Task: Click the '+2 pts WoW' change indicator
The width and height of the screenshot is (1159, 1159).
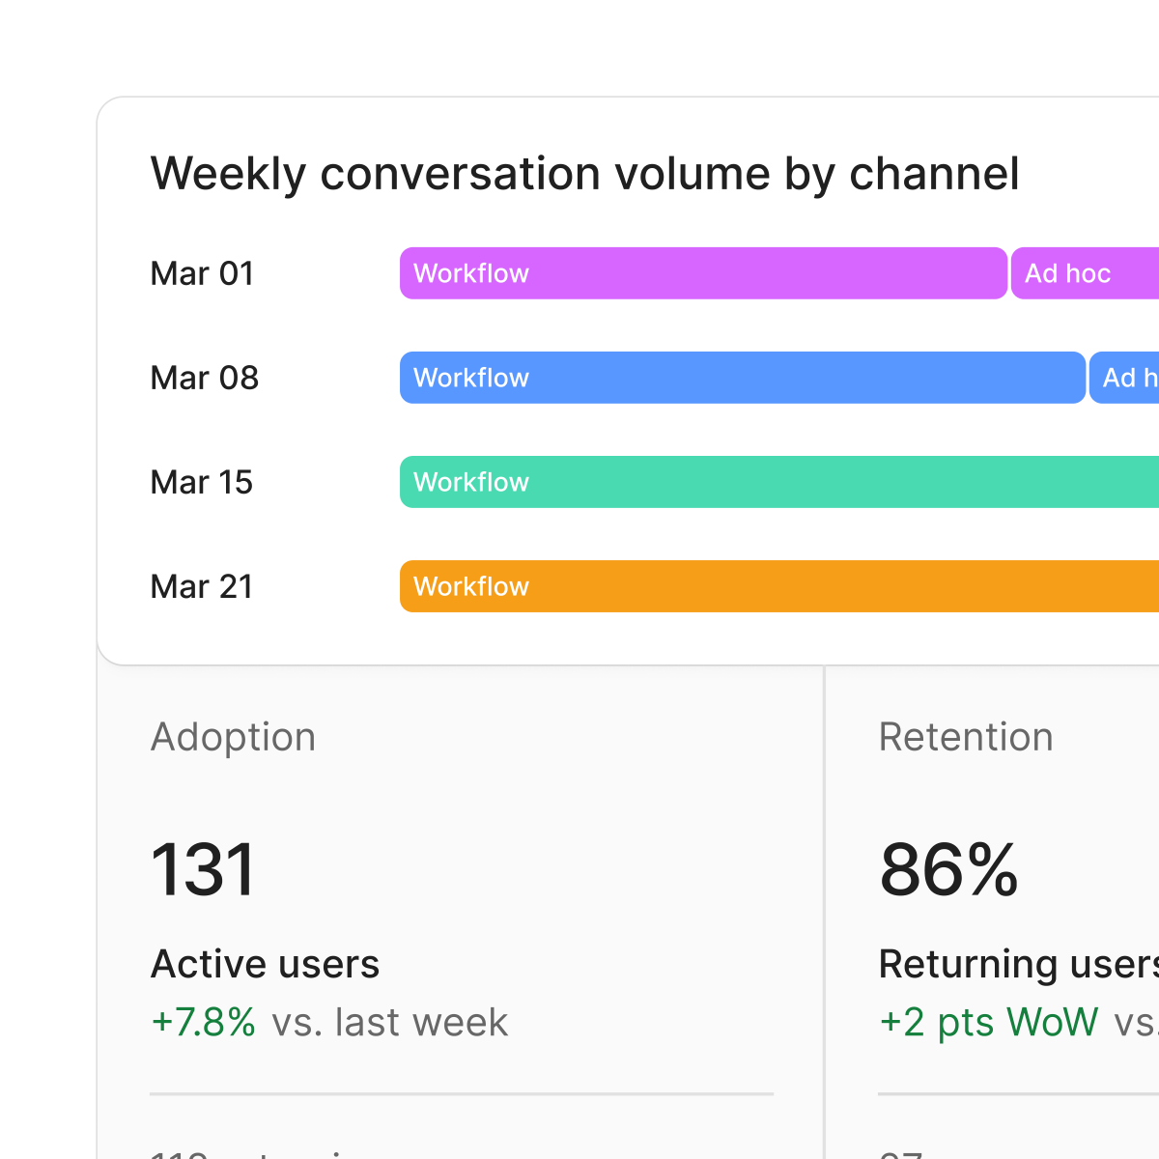Action: point(989,1022)
